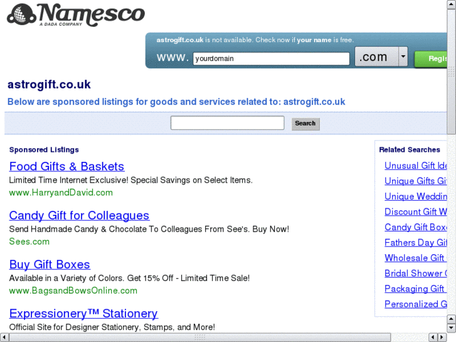Click 'astrogift.co.uk is not available' notice
456x342 pixels.
(255, 40)
